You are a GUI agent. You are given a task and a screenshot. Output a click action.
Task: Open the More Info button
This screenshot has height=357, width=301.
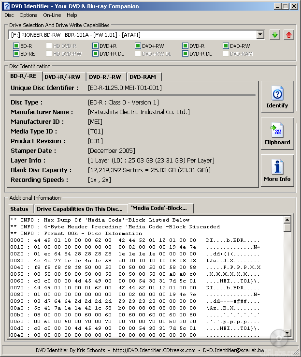(277, 171)
